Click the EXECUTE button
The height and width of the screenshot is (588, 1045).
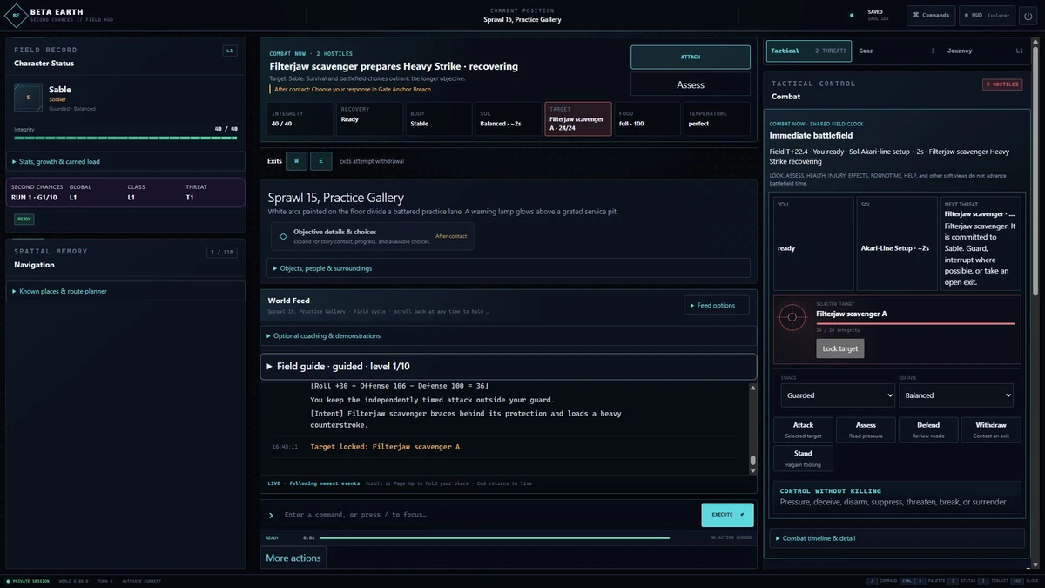727,515
